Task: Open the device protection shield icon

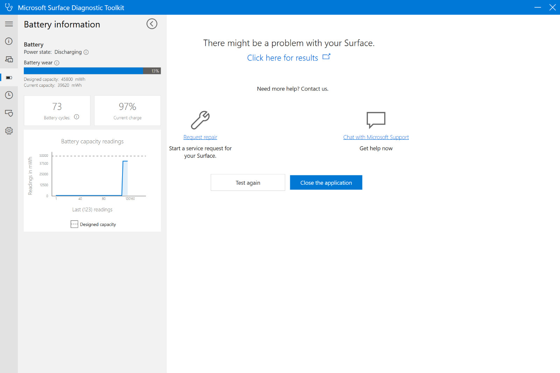Action: pos(9,113)
